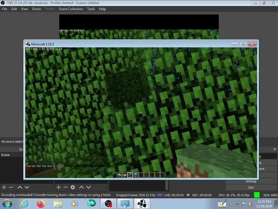Select the tan block item in the hotbar
This screenshot has width=278, height=209.
[x=125, y=175]
